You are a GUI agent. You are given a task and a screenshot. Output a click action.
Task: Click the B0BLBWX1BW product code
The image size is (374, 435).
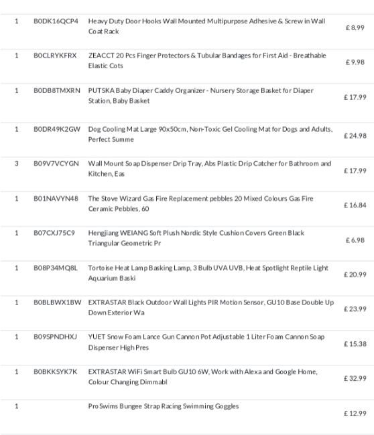58,302
